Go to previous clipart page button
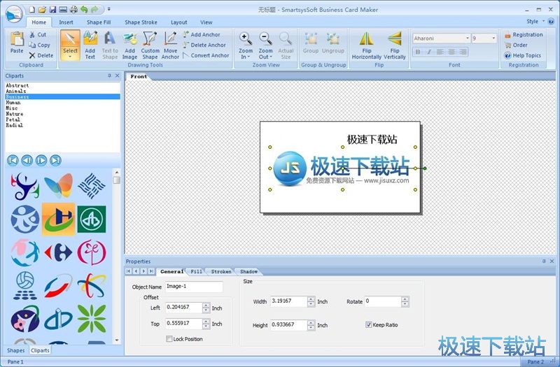Screen dimensions: 560x367 [27, 161]
